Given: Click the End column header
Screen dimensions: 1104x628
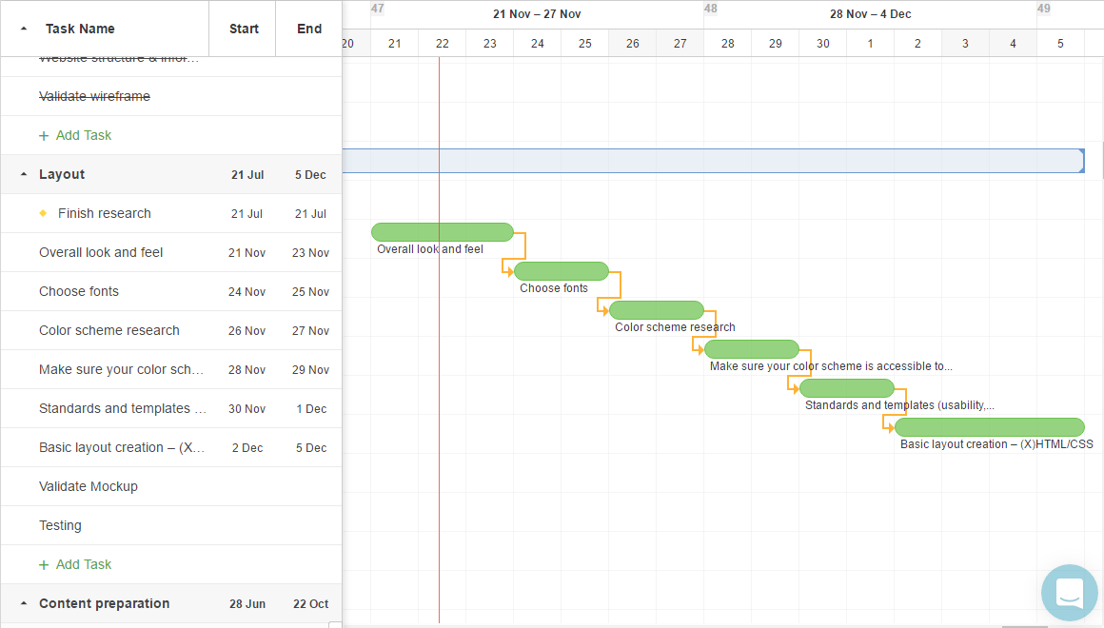Looking at the screenshot, I should click(308, 29).
